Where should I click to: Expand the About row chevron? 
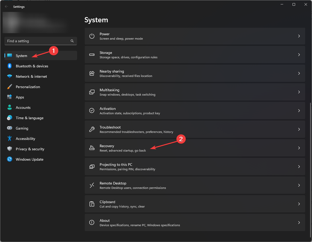(x=299, y=222)
